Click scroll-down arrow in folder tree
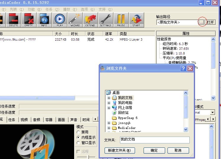The height and width of the screenshot is (159, 221). pyautogui.click(x=186, y=129)
